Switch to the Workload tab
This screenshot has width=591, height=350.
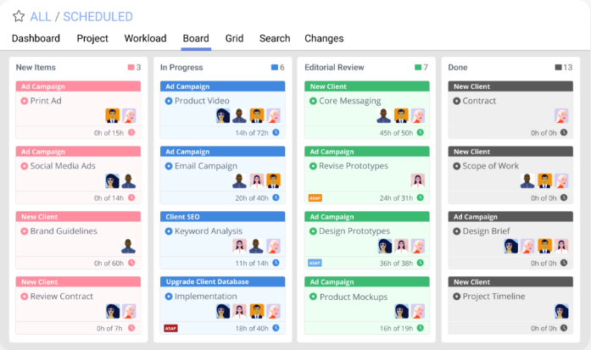point(145,38)
